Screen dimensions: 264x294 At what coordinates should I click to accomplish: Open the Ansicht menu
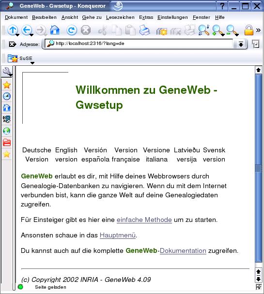(70, 17)
